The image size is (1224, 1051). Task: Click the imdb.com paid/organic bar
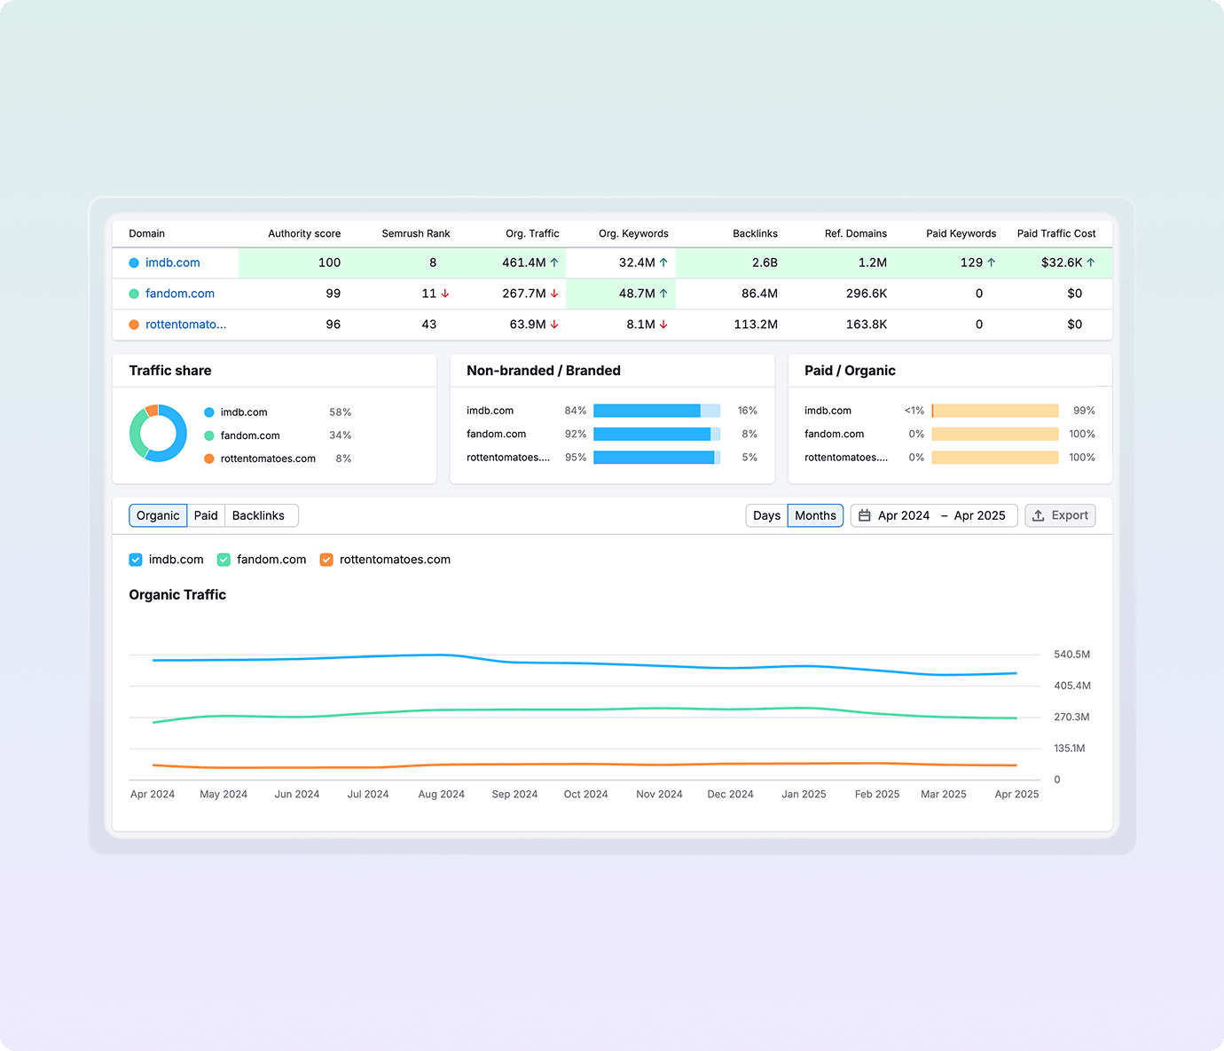[995, 411]
